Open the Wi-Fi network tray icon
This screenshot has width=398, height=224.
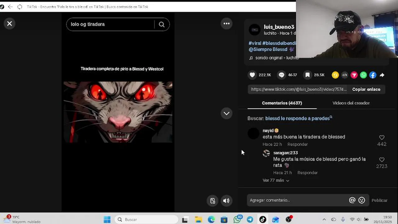click(x=352, y=220)
